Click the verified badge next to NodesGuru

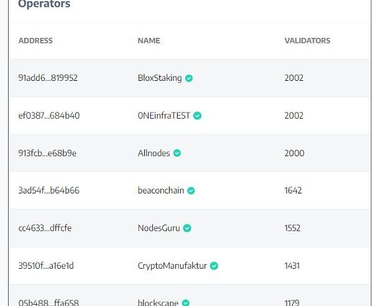(x=187, y=228)
